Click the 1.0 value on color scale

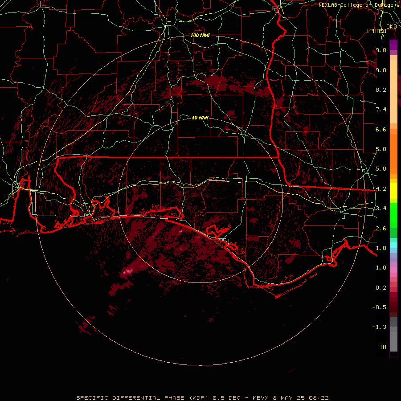[x=381, y=268]
